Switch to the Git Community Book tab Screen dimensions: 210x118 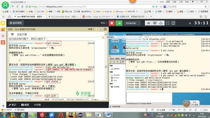[x=63, y=17]
